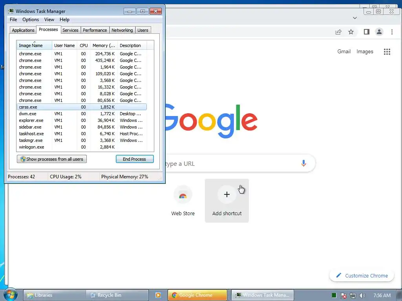This screenshot has width=402, height=301.
Task: Open Chrome's side panel icon
Action: point(367,32)
